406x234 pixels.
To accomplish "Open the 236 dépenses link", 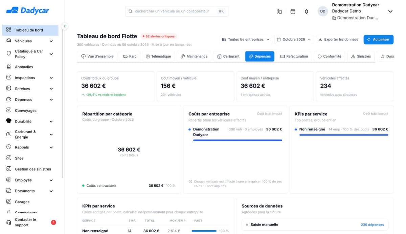I will coord(372,225).
